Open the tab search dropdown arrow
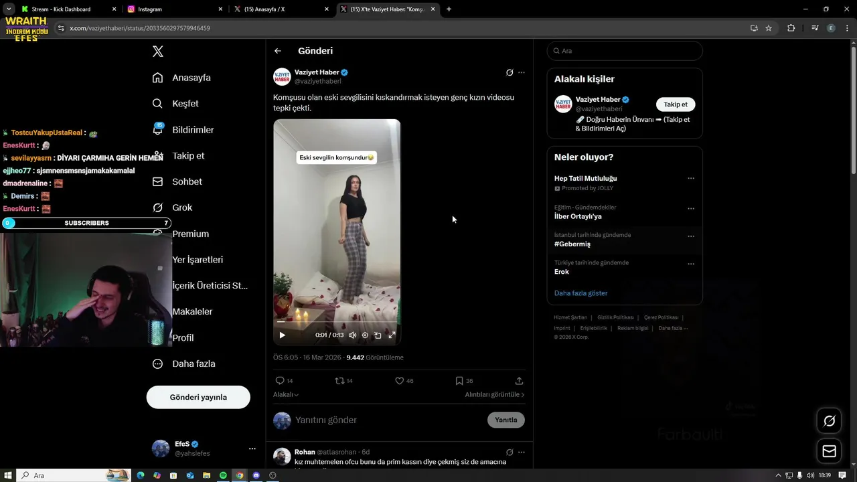 8,9
